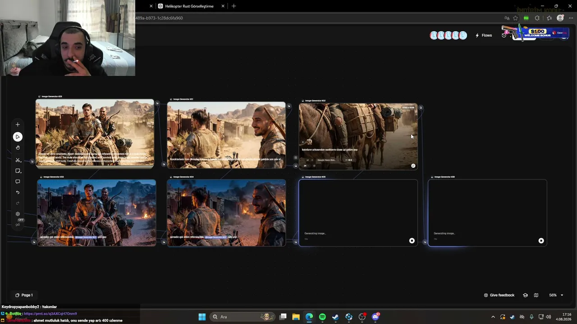Open the tutorials graduation cap icon
The image size is (577, 324).
[x=525, y=295]
